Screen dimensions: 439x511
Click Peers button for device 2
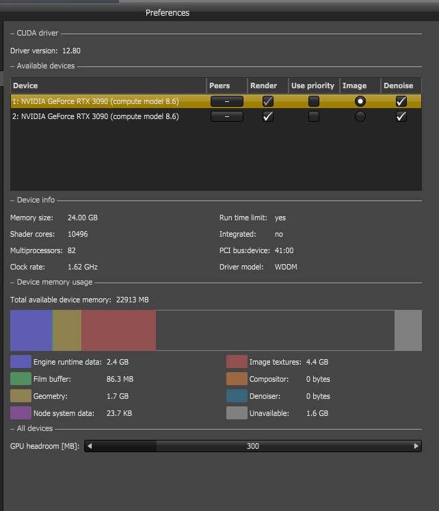tap(227, 116)
